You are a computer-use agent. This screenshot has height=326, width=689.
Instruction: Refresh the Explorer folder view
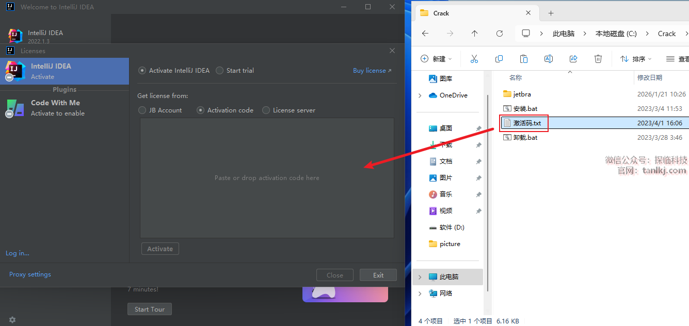(x=500, y=34)
